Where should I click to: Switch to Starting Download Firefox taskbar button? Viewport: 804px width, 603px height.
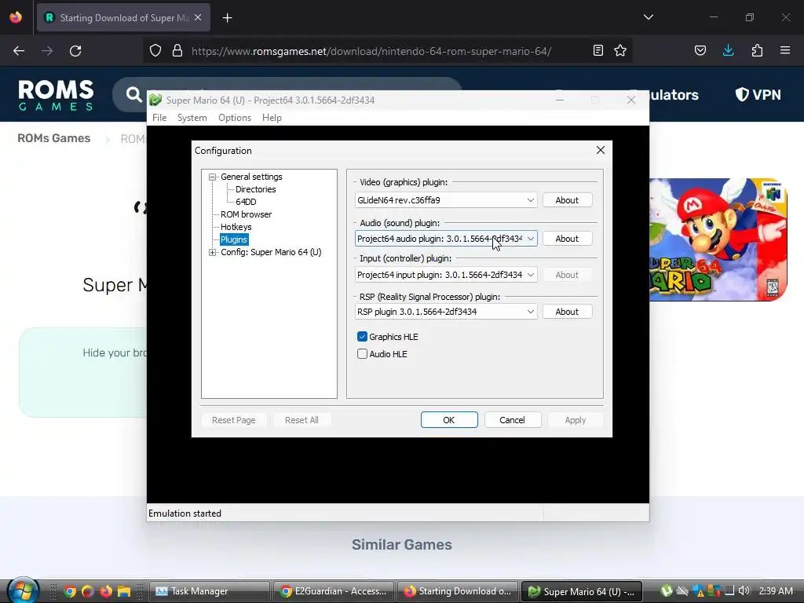(458, 591)
